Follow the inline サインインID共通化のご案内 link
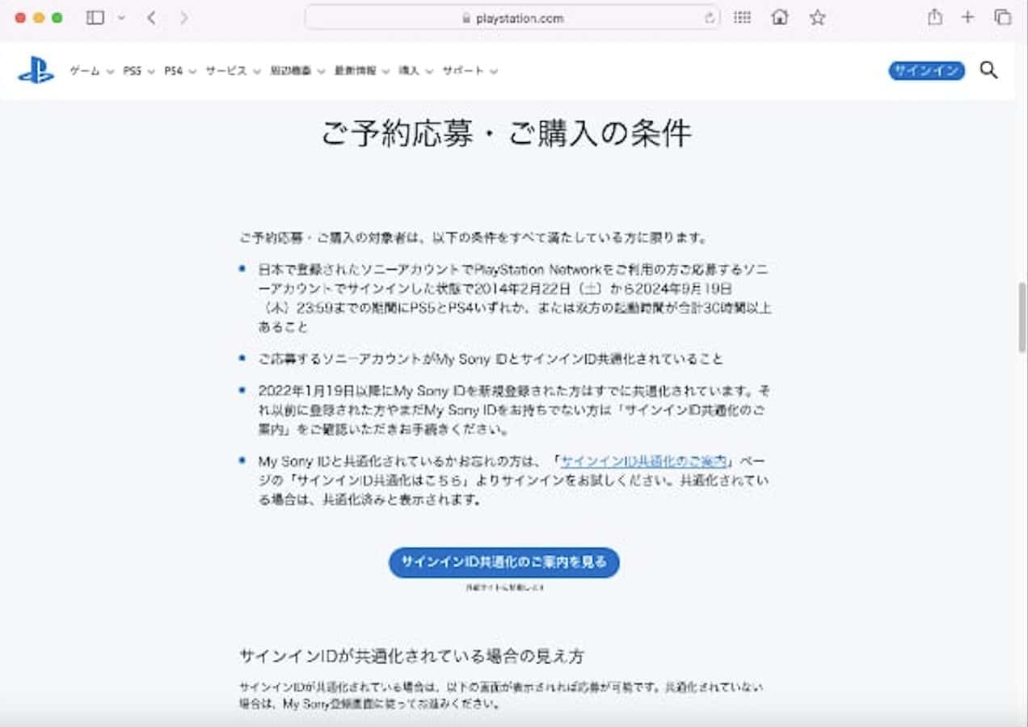 [x=646, y=461]
